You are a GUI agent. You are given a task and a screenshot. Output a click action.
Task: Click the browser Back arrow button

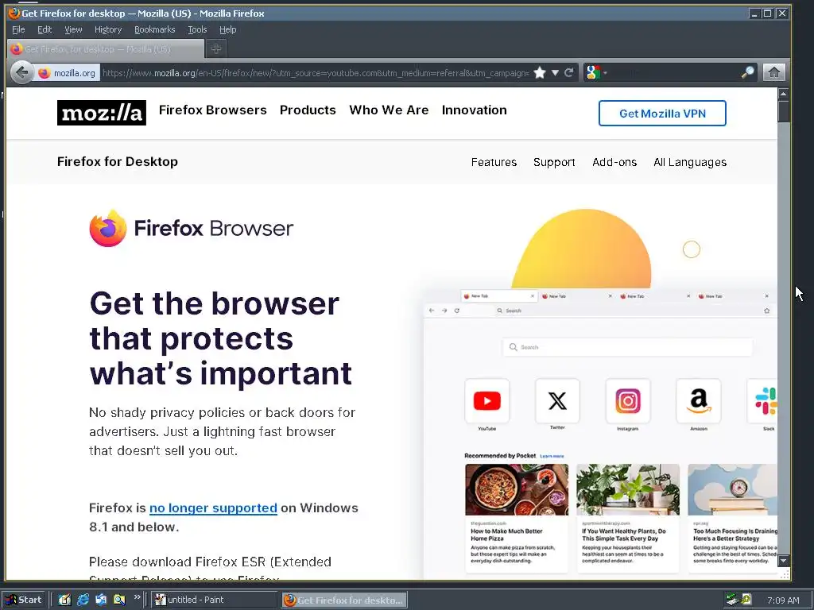(21, 72)
